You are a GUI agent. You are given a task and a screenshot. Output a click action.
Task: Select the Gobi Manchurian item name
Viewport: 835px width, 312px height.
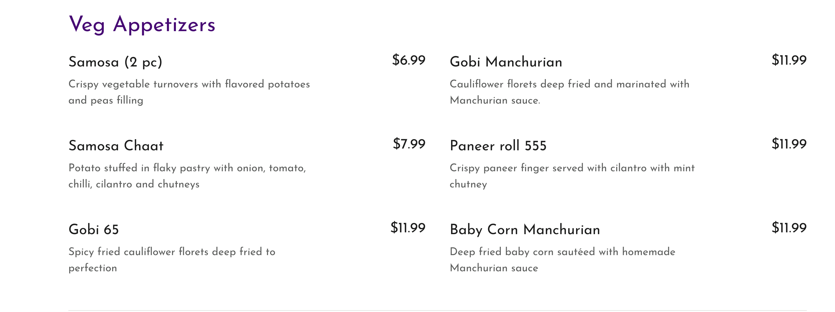(x=506, y=62)
